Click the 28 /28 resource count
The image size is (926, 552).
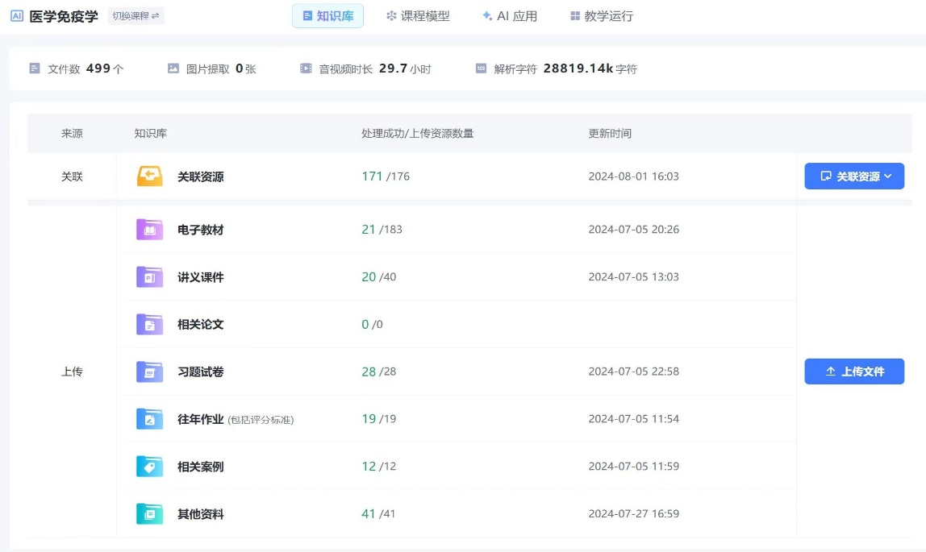pyautogui.click(x=378, y=371)
